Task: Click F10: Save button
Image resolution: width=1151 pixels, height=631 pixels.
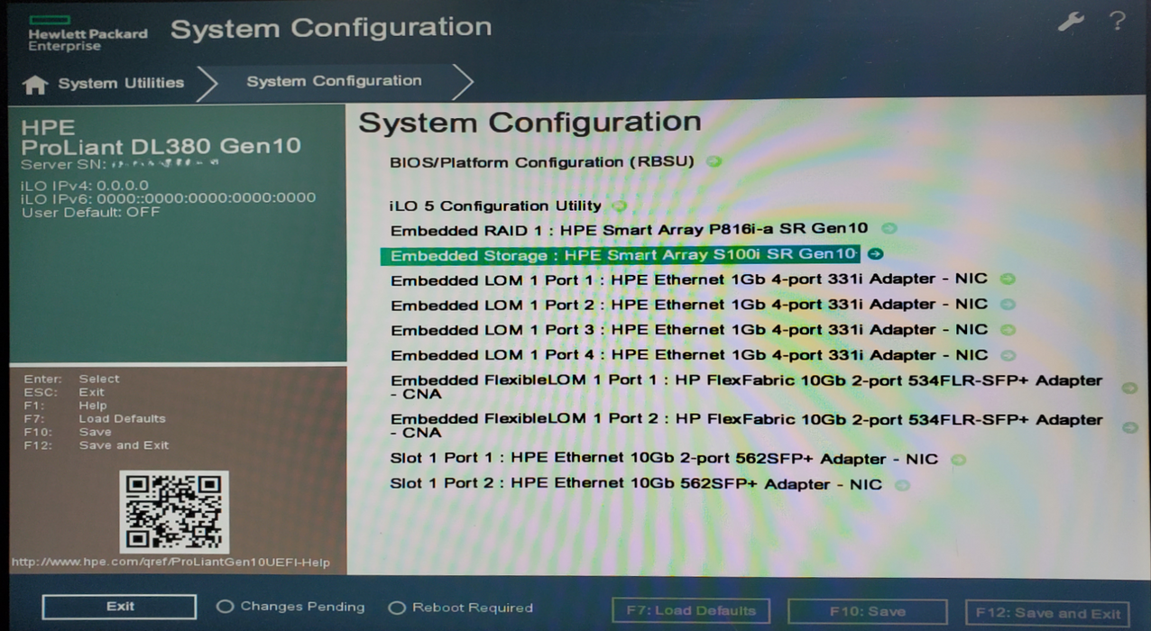Action: coord(868,612)
